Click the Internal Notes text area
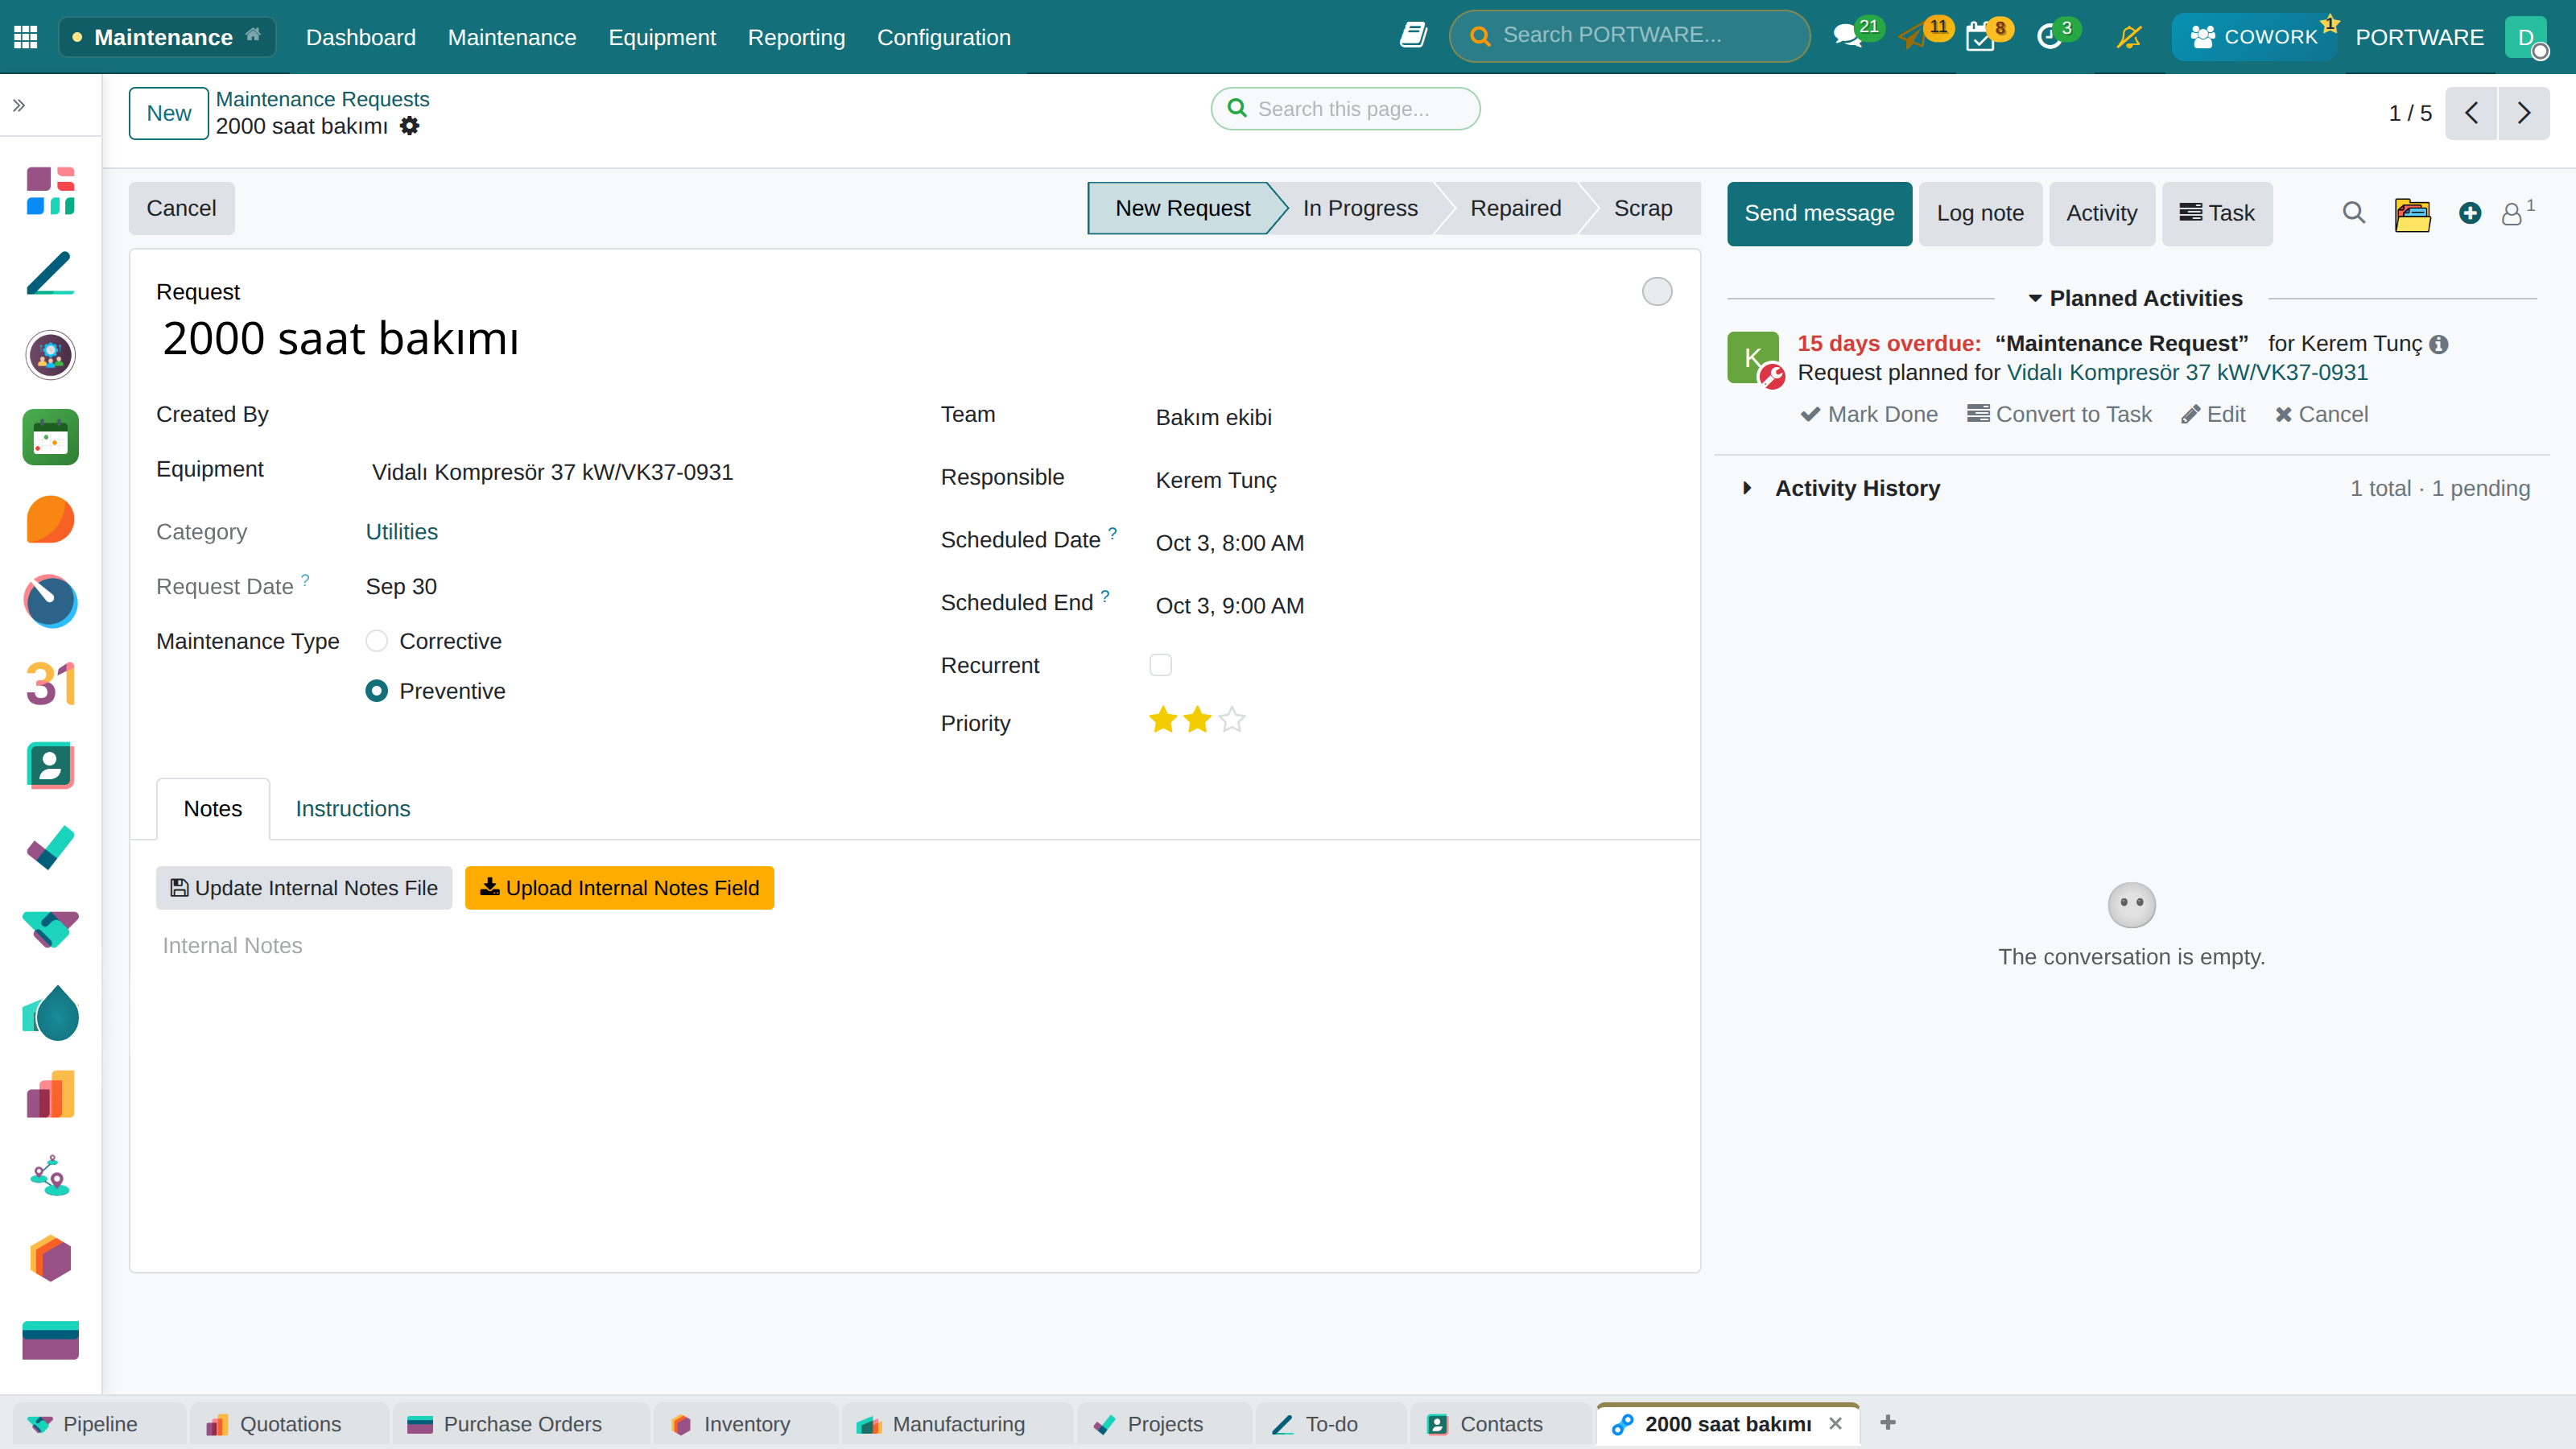Image resolution: width=2576 pixels, height=1449 pixels. (x=914, y=946)
